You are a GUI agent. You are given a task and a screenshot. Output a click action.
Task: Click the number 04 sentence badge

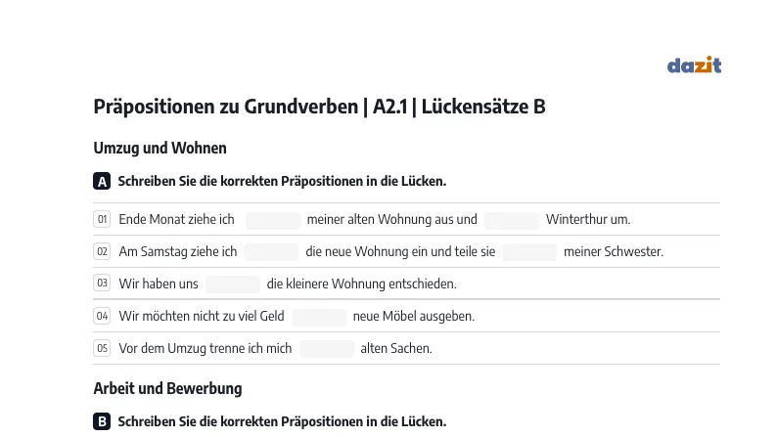(x=102, y=316)
